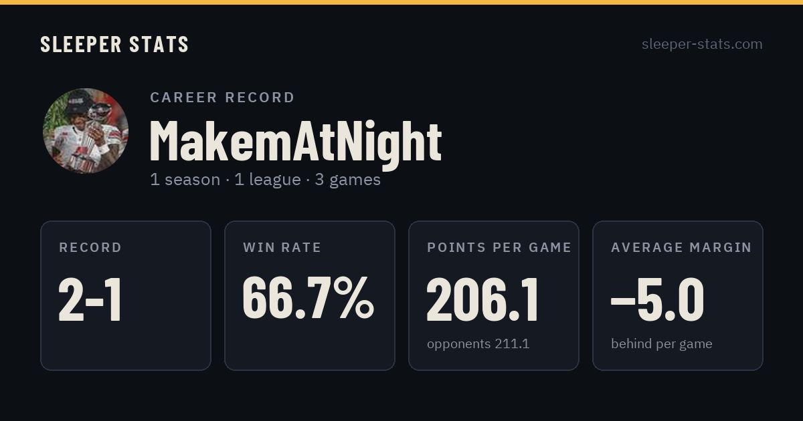Image resolution: width=803 pixels, height=421 pixels.
Task: Click the MakemAtNight profile avatar
Action: pos(86,131)
